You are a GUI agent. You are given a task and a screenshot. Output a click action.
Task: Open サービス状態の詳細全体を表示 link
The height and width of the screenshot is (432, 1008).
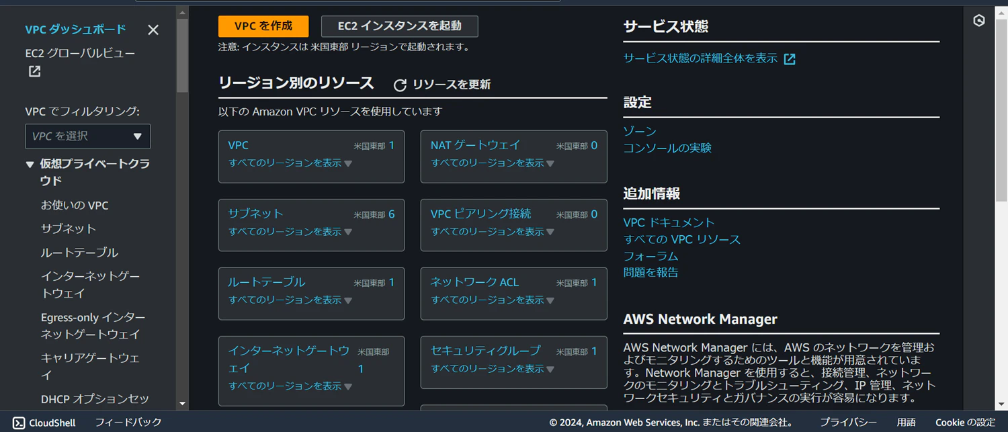[x=700, y=58]
